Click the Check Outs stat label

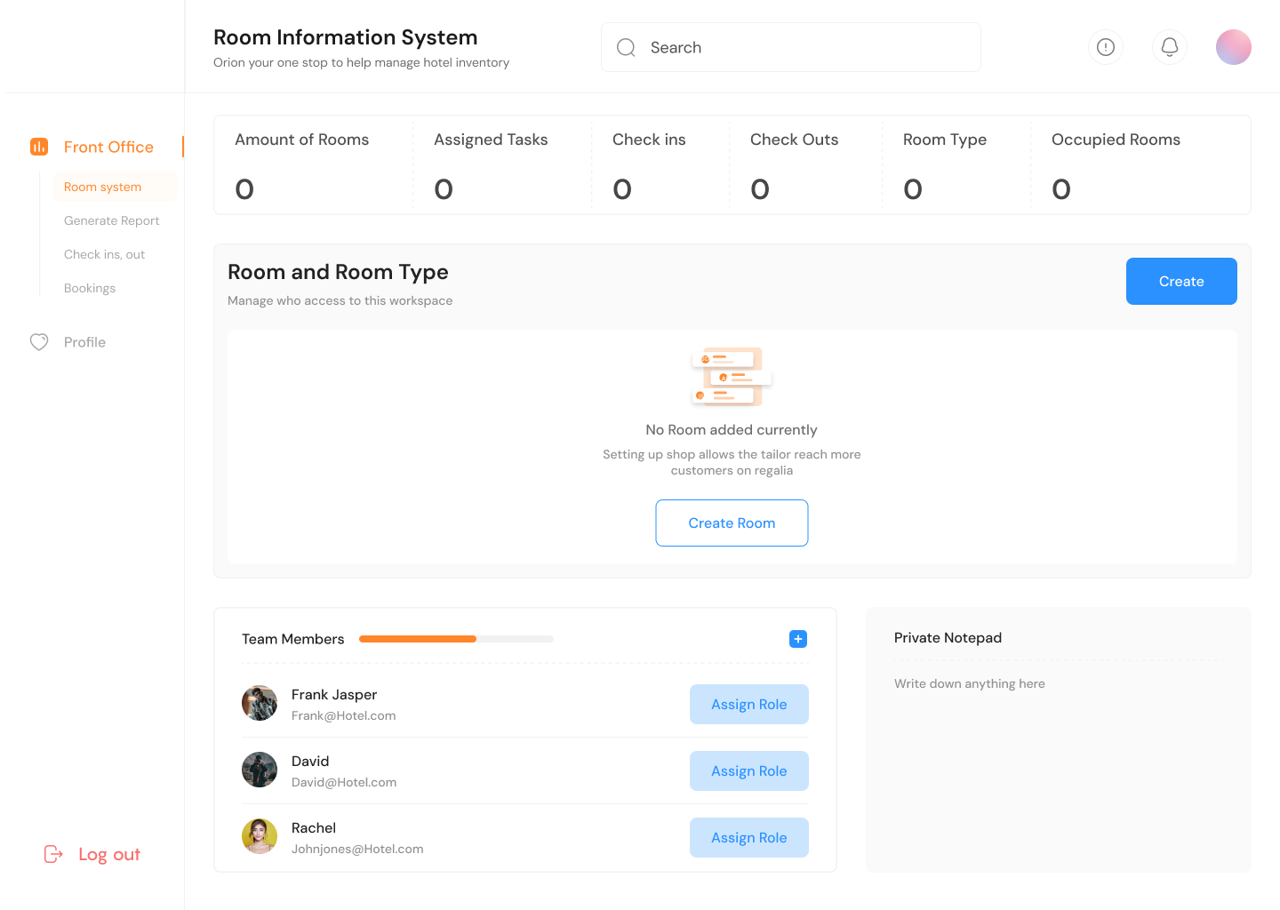click(794, 140)
